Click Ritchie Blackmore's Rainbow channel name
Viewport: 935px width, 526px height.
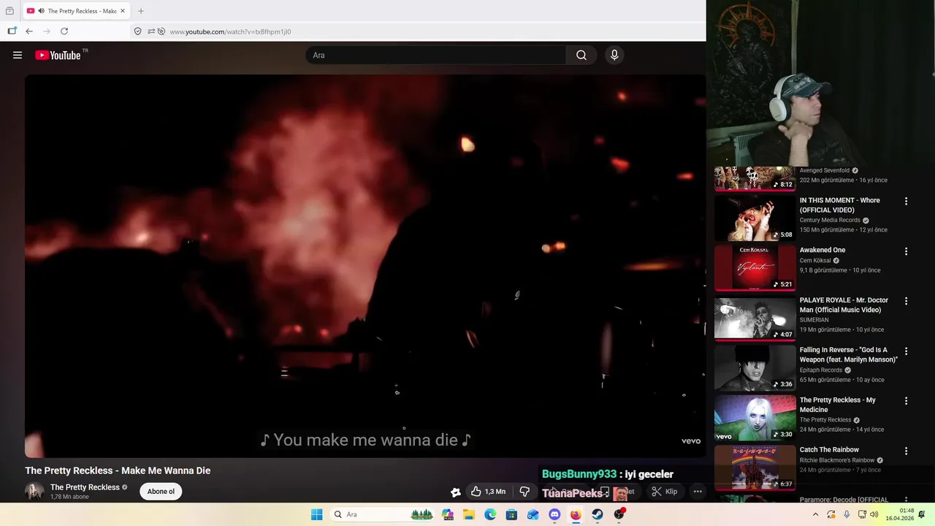837,460
